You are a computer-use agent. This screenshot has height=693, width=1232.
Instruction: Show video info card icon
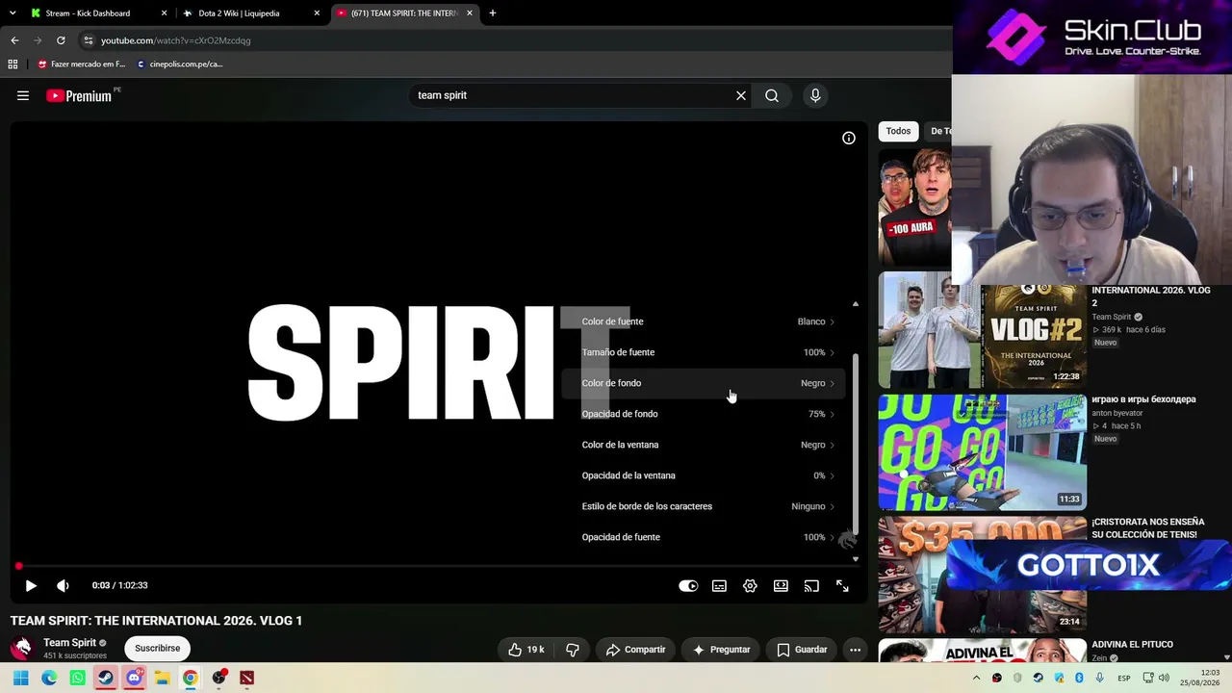coord(849,139)
